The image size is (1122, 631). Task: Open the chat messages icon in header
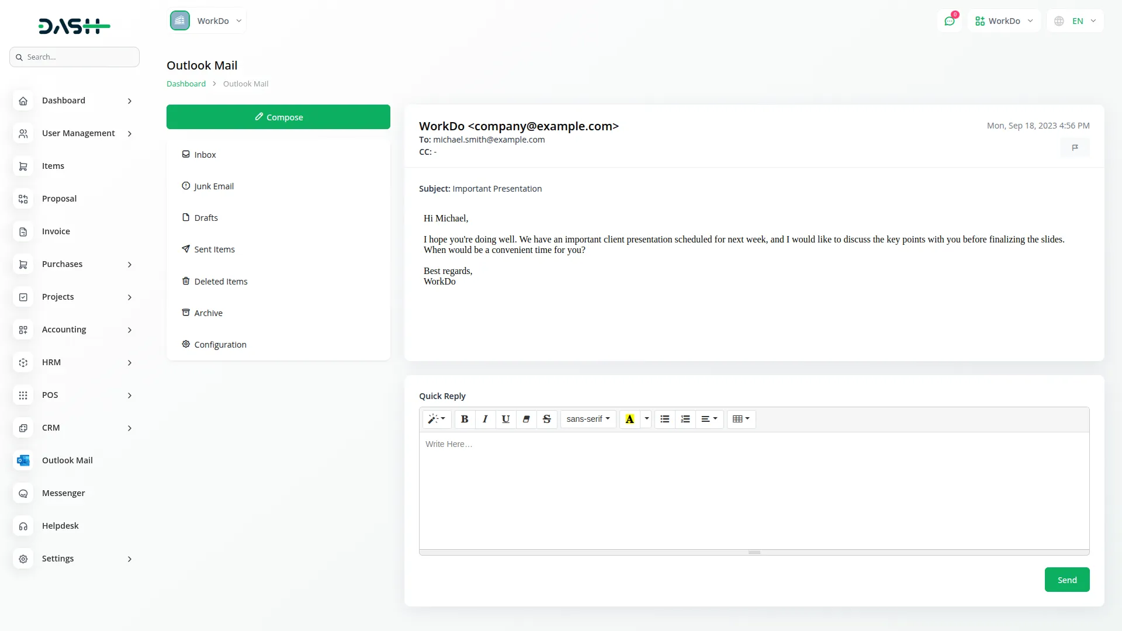(x=950, y=20)
